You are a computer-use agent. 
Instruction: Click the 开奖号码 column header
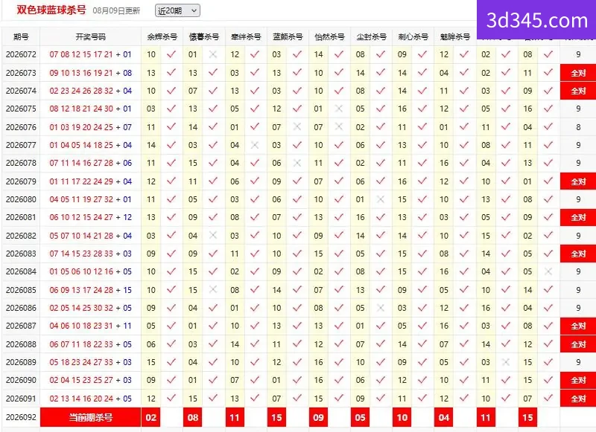click(90, 36)
